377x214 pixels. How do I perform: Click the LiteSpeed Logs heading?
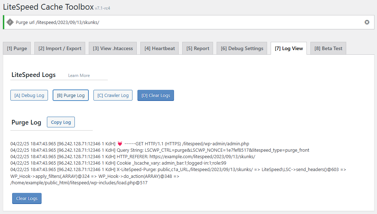coord(33,75)
